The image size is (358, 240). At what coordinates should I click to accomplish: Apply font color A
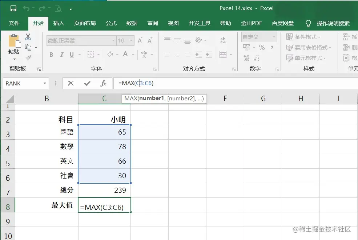(125, 54)
